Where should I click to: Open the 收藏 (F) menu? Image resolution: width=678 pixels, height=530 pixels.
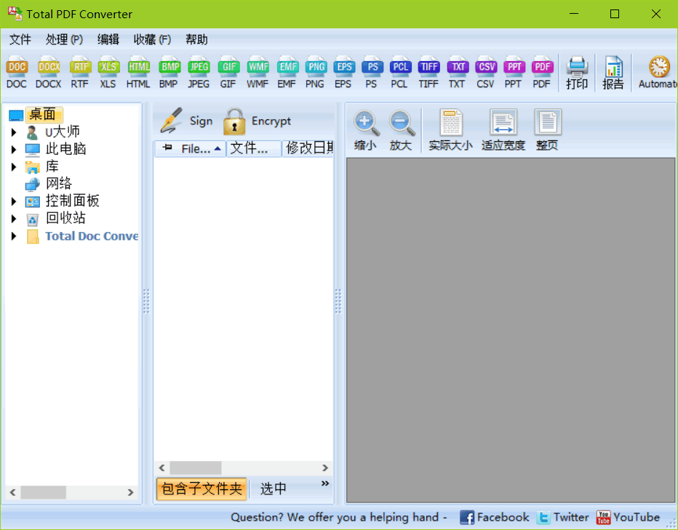coord(152,40)
